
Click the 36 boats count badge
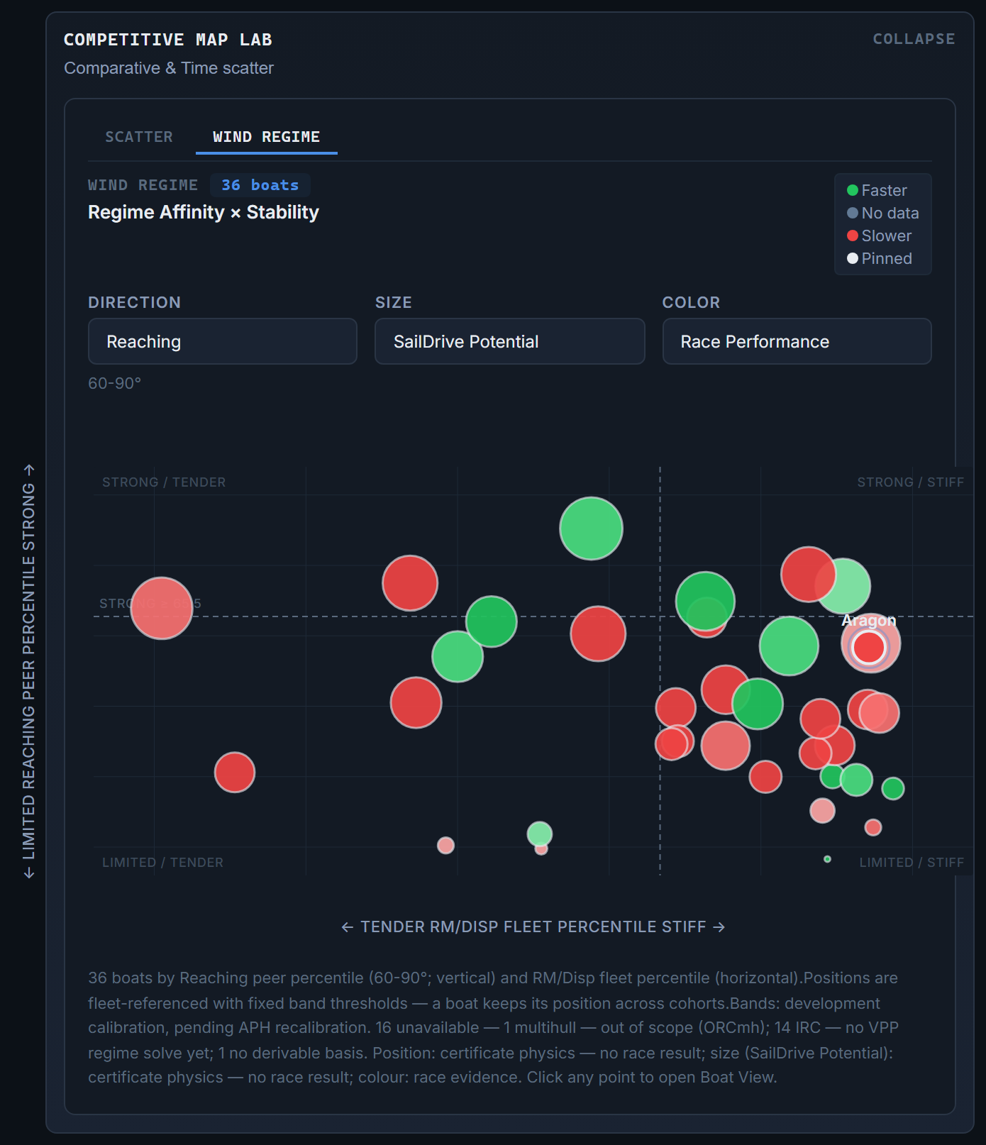[260, 185]
